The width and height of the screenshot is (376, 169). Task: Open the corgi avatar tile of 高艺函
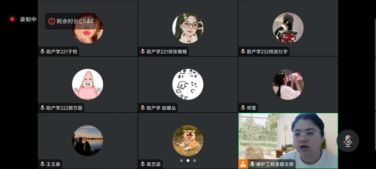point(188,141)
